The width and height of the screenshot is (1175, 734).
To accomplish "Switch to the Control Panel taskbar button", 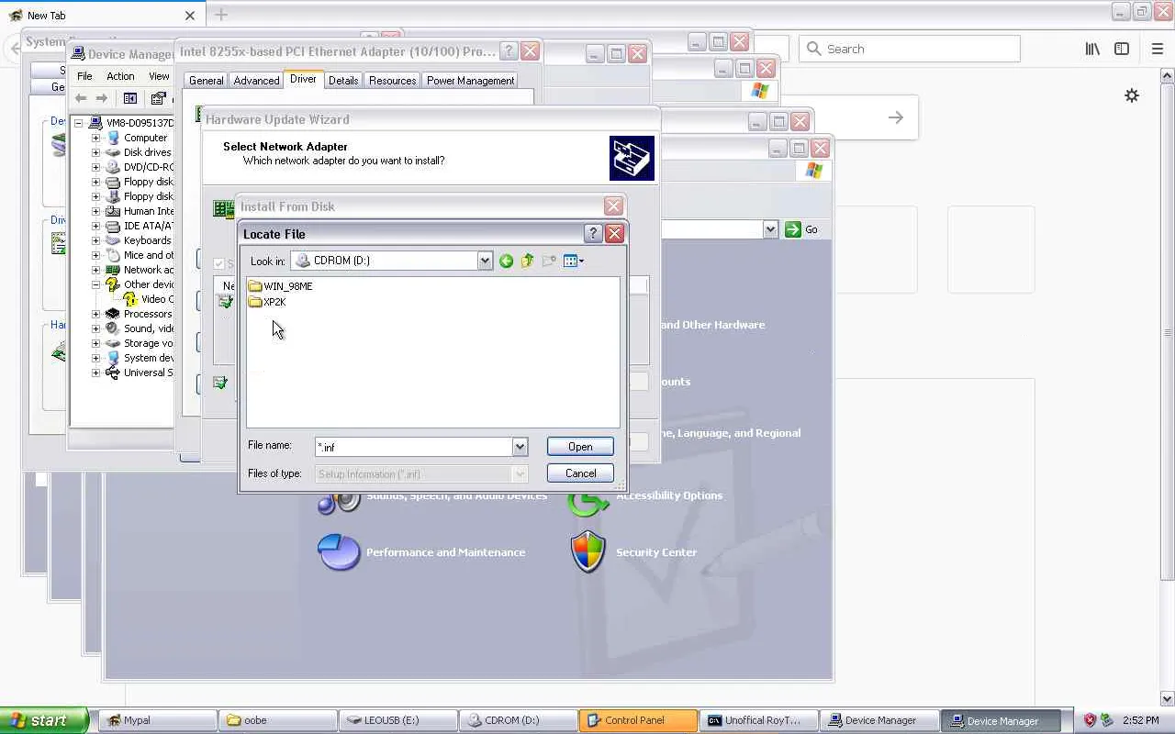I will tap(636, 720).
